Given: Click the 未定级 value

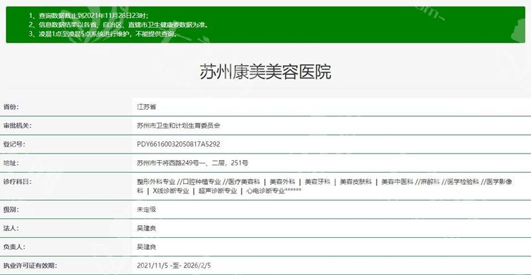Looking at the screenshot, I should tap(146, 209).
